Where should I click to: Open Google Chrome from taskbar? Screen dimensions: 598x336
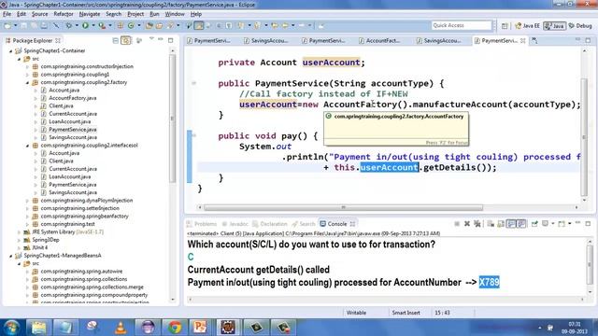(175, 328)
